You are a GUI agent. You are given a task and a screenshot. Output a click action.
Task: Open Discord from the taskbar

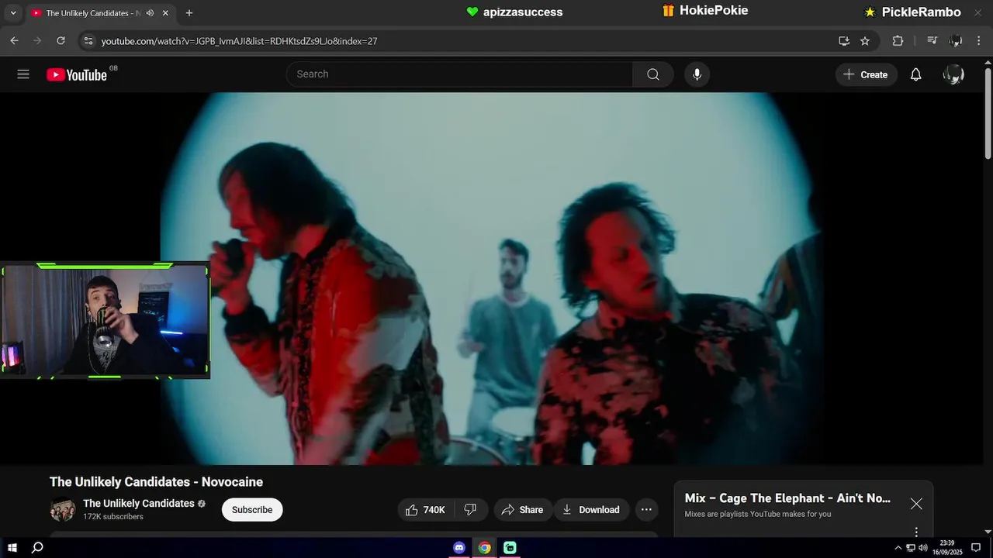point(459,548)
